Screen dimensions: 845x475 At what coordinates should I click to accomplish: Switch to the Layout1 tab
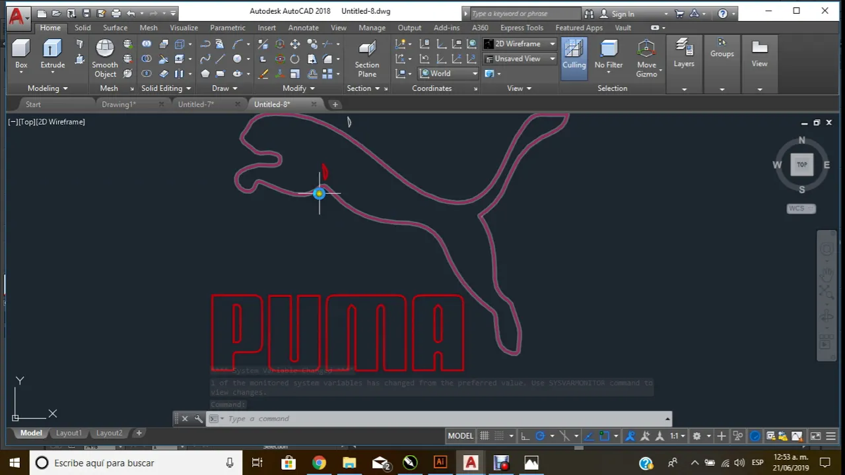[69, 433]
